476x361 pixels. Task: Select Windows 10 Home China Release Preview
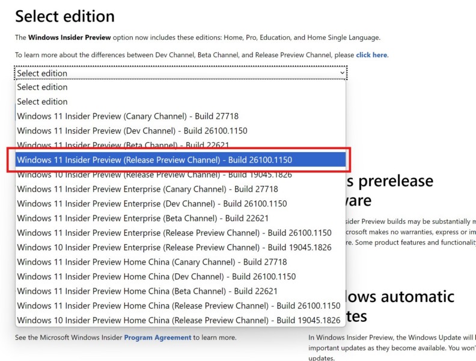coord(178,320)
